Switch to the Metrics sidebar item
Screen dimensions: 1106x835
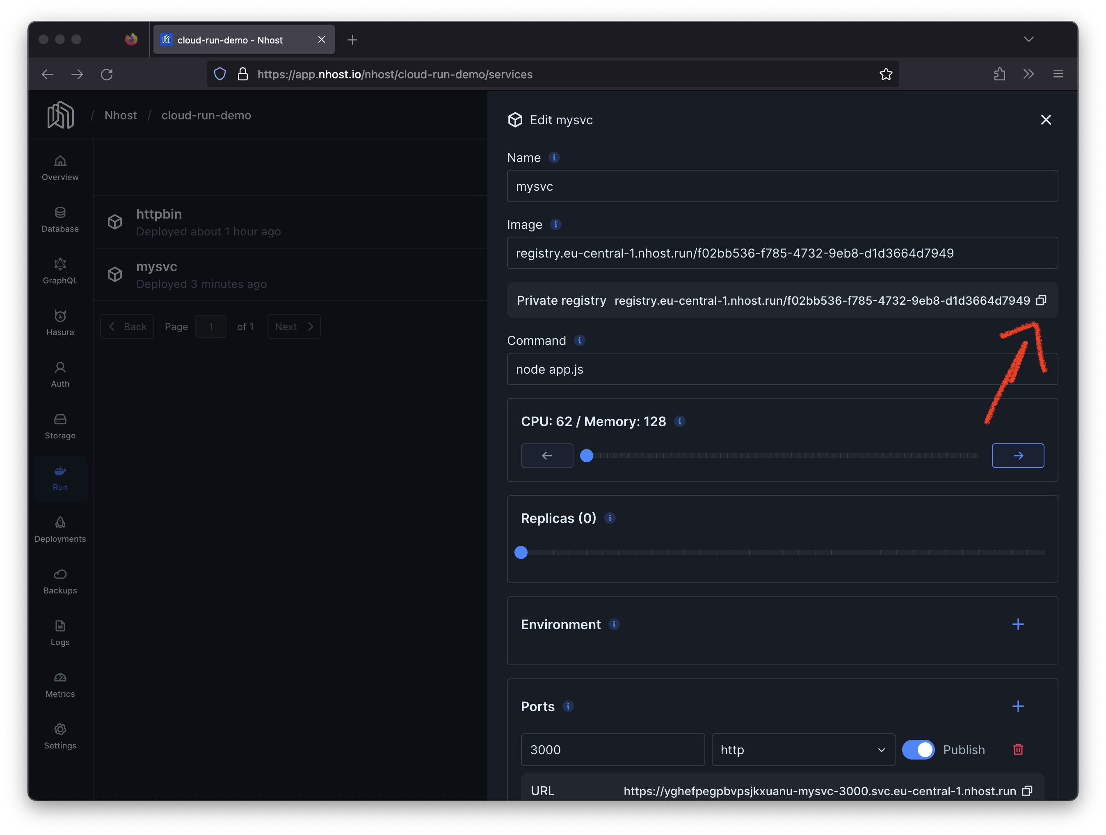point(60,684)
